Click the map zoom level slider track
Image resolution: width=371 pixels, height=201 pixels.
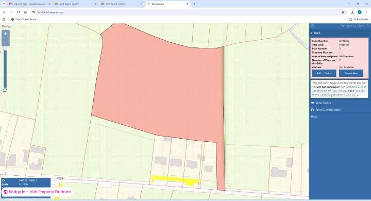point(5,67)
